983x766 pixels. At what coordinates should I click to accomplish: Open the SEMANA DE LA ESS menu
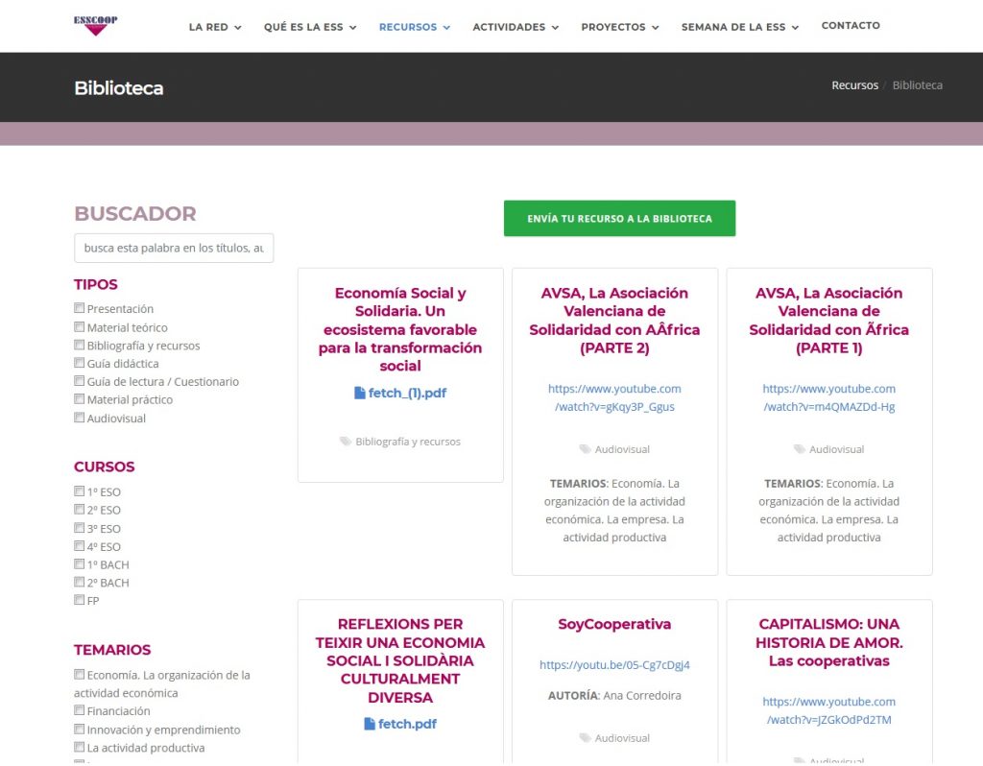click(739, 27)
